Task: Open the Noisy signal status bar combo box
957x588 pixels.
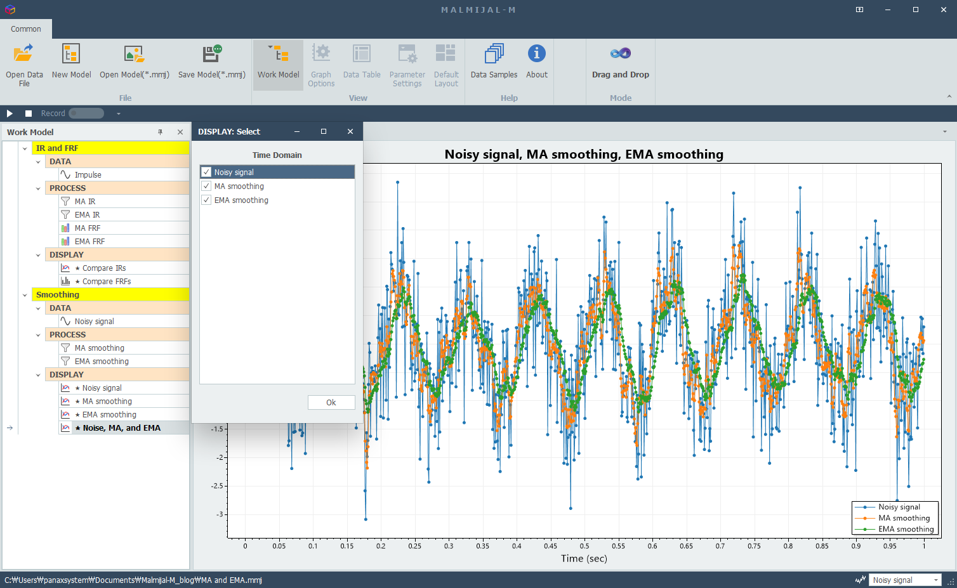Action: (x=905, y=580)
